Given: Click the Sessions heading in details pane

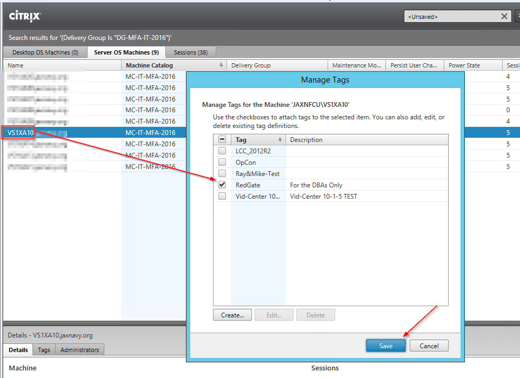Looking at the screenshot, I should coord(325,368).
